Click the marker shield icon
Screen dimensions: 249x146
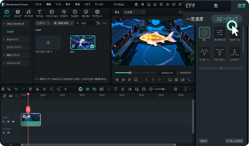(116, 89)
